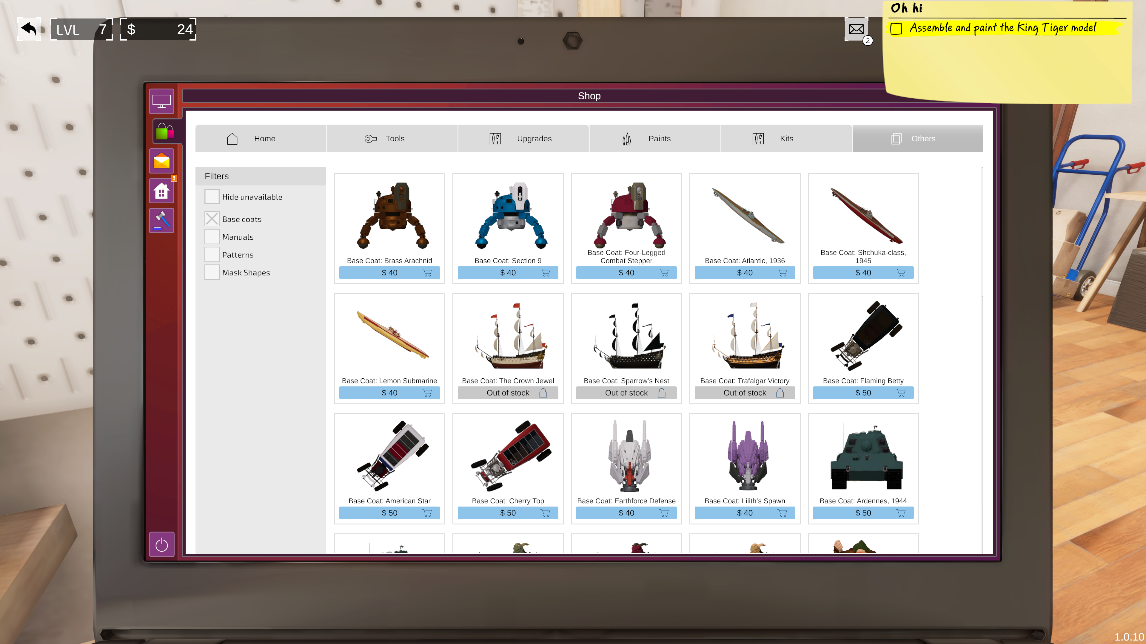This screenshot has width=1146, height=644.
Task: Click cart icon for Lilith's Spawn
Action: point(782,513)
